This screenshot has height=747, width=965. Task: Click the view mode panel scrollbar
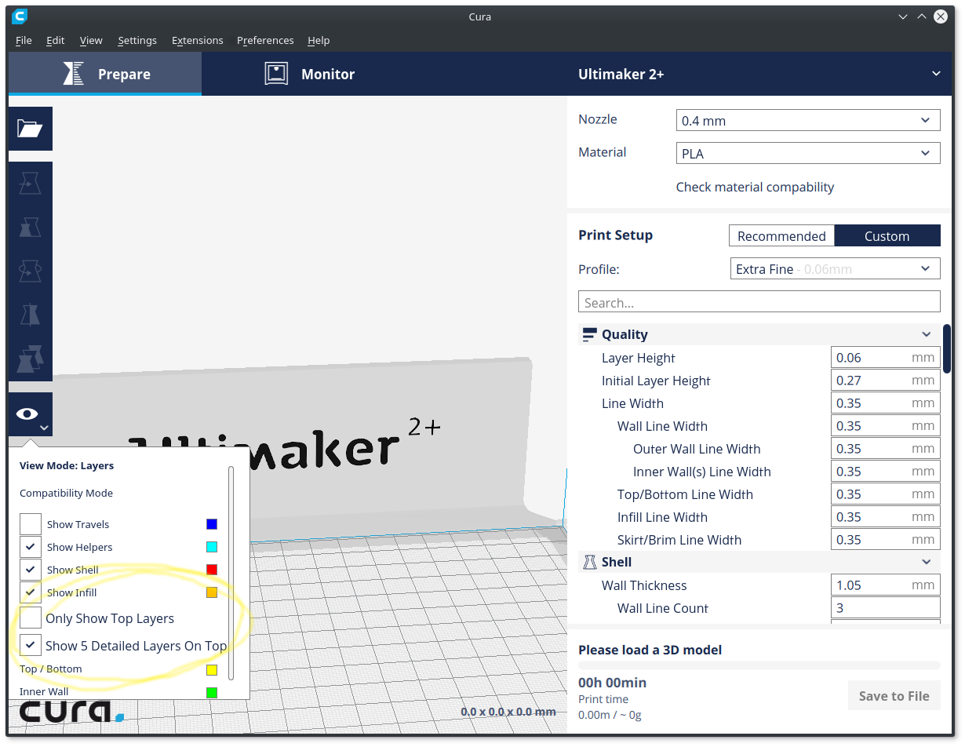tap(231, 573)
